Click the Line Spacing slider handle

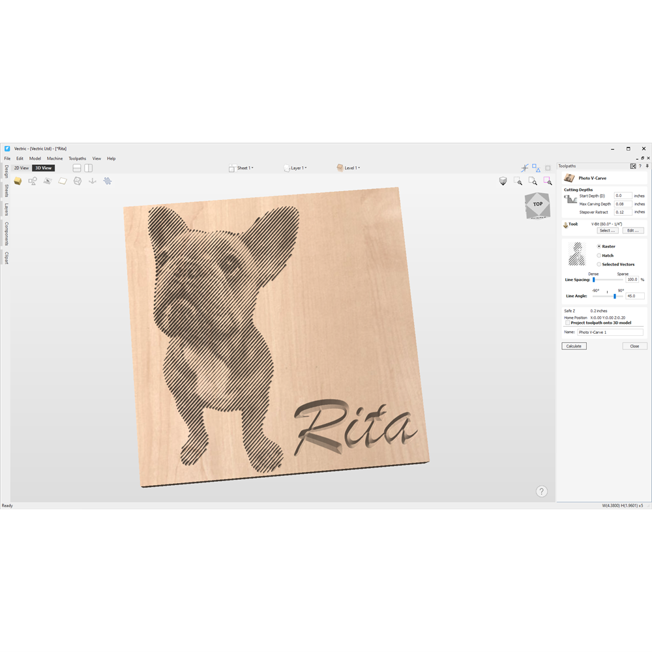594,280
